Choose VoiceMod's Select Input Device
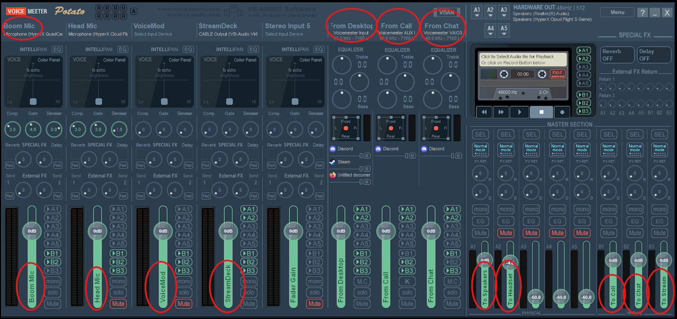Viewport: 677px width, 319px height. [x=153, y=34]
